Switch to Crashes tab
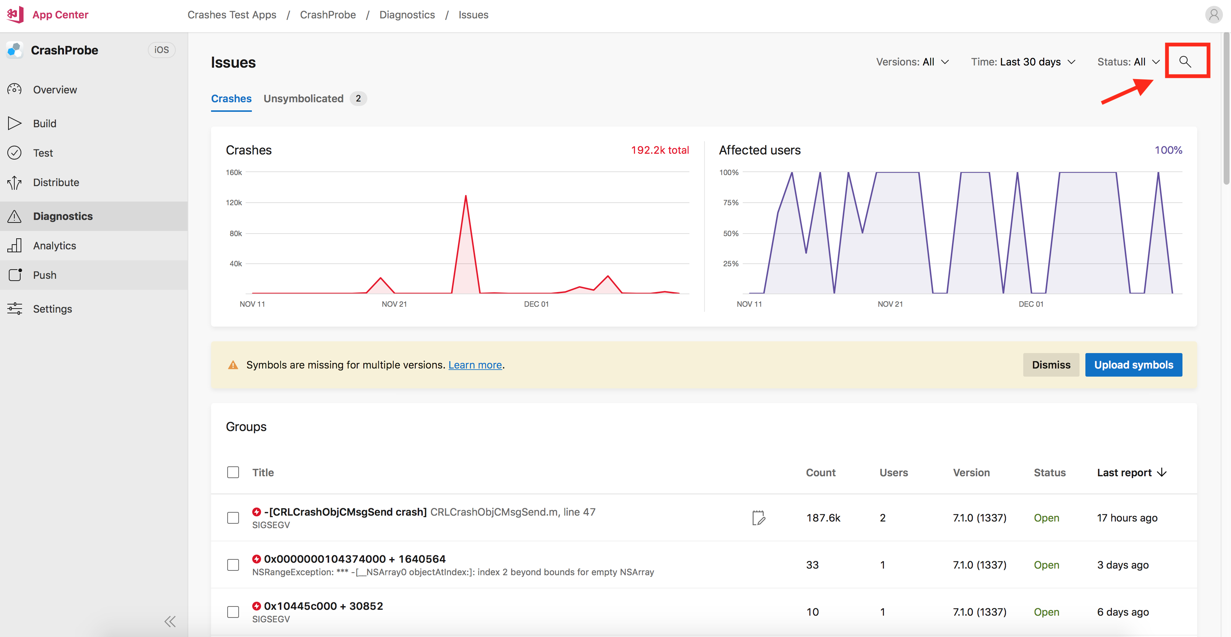 231,98
